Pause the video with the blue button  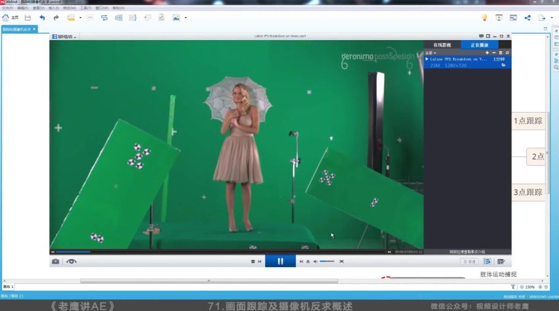[280, 261]
